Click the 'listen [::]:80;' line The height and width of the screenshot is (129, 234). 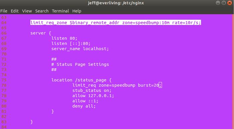tap(71, 44)
